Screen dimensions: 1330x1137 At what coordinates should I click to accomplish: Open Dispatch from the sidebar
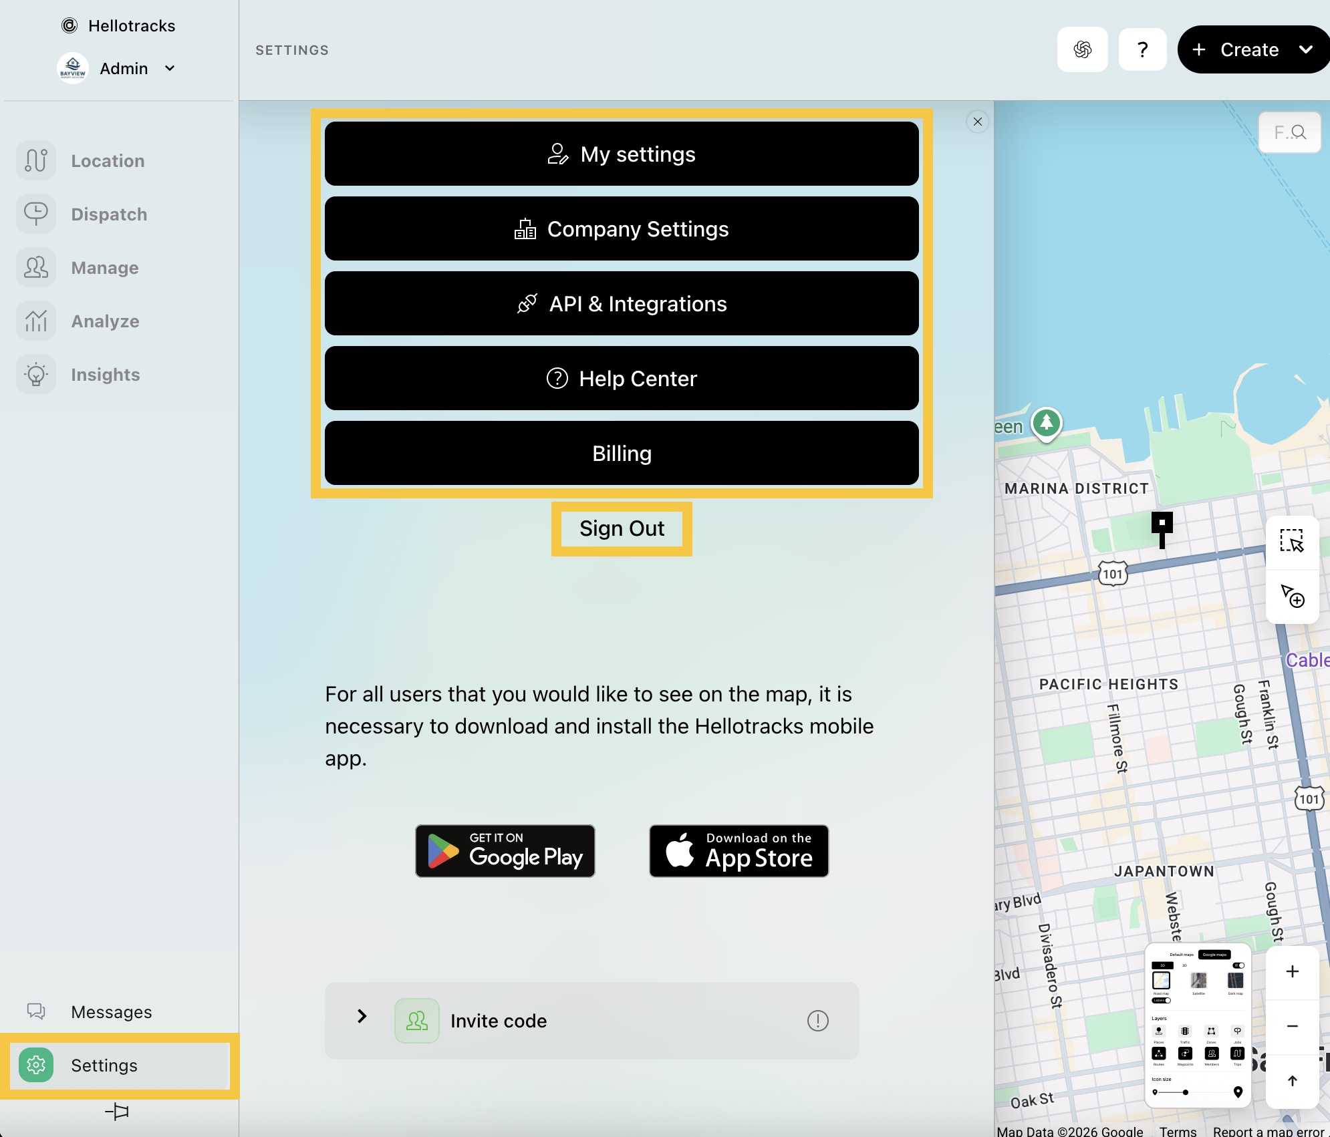108,214
